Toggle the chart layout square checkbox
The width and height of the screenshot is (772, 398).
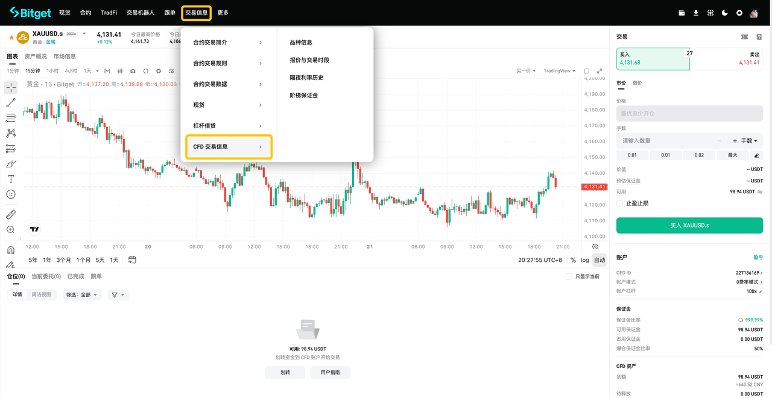tap(586, 71)
